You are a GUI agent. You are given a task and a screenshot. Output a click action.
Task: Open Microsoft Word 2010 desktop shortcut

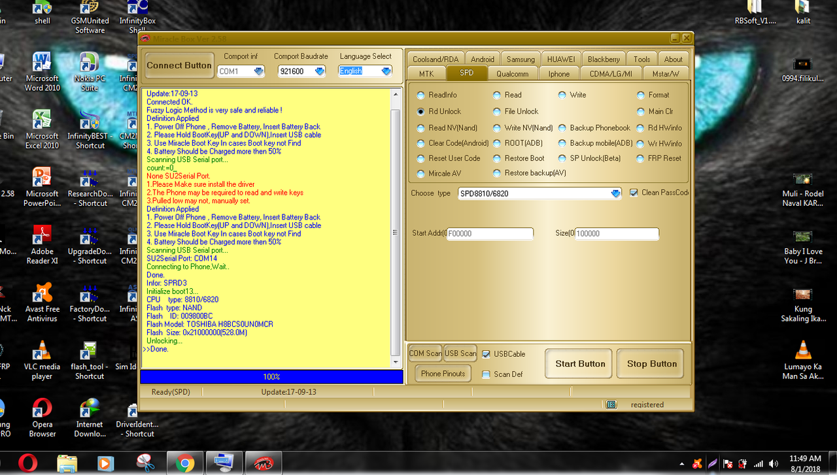click(42, 72)
